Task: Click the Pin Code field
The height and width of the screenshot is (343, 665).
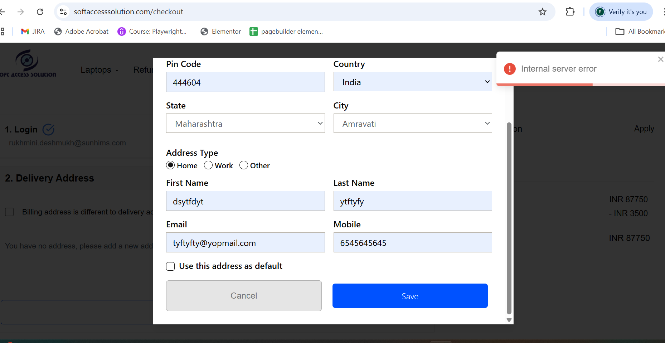Action: (246, 82)
